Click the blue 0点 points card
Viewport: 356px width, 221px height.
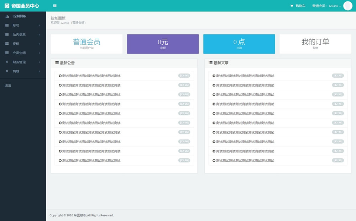pos(239,44)
